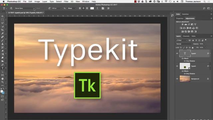Click the lock icon on Background layer
The height and width of the screenshot is (120, 213).
coord(208,79)
